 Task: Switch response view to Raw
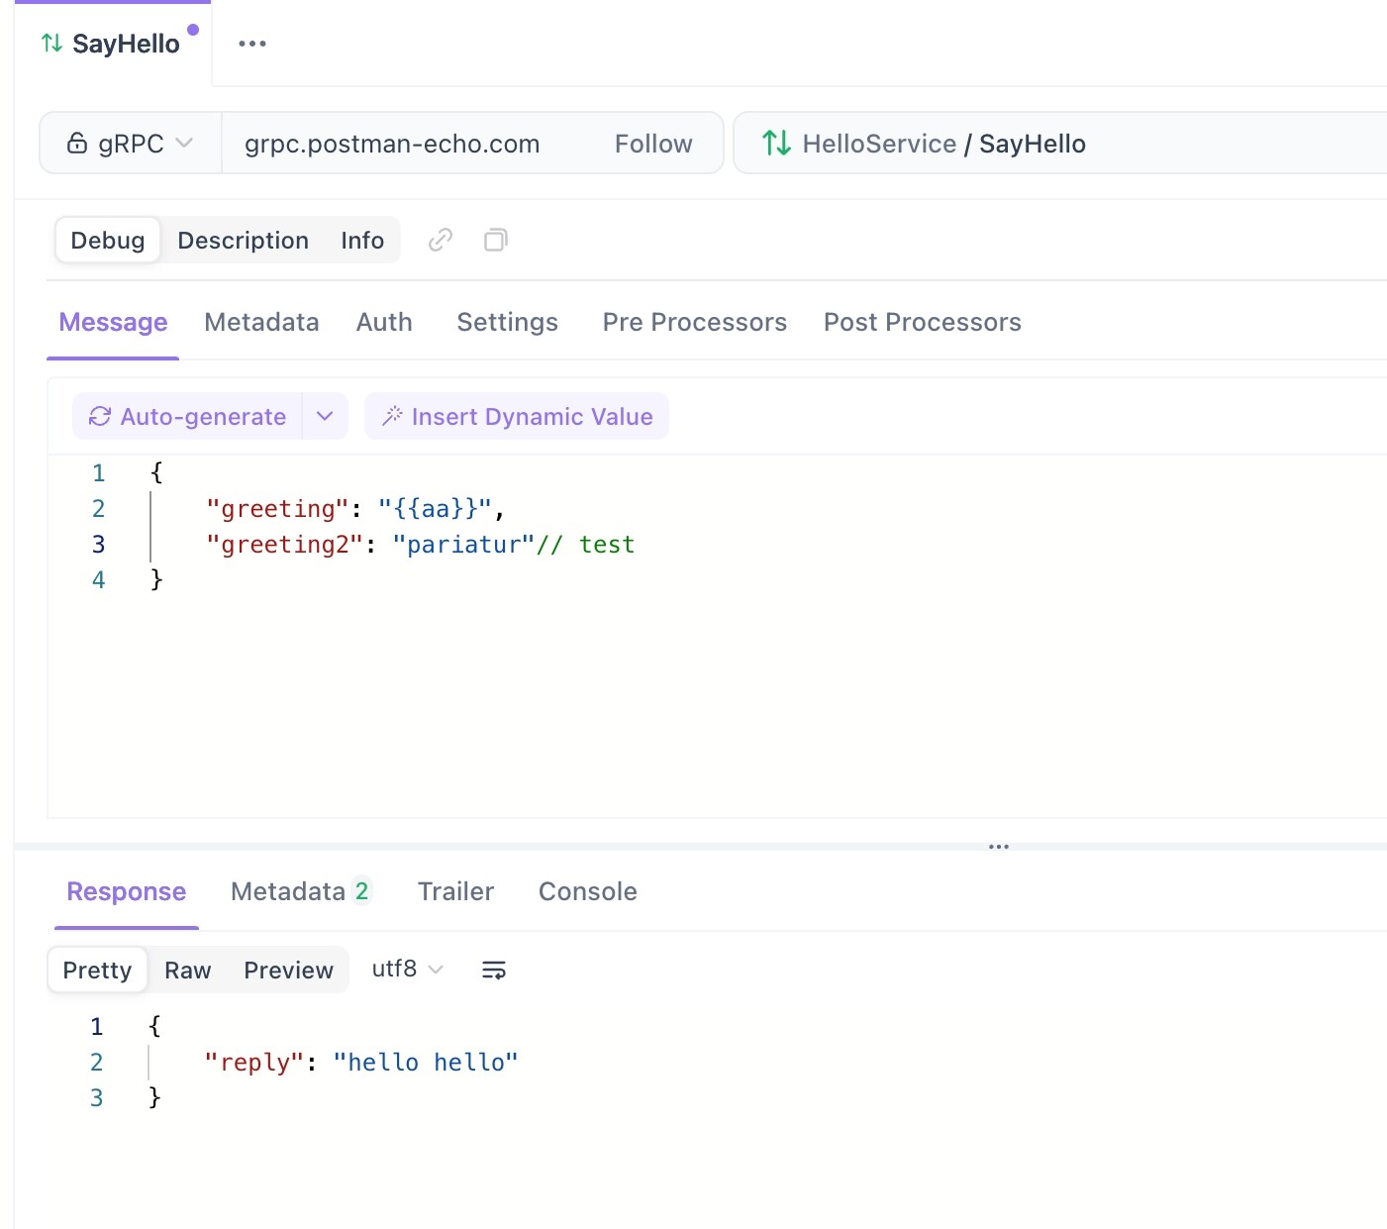coord(187,970)
